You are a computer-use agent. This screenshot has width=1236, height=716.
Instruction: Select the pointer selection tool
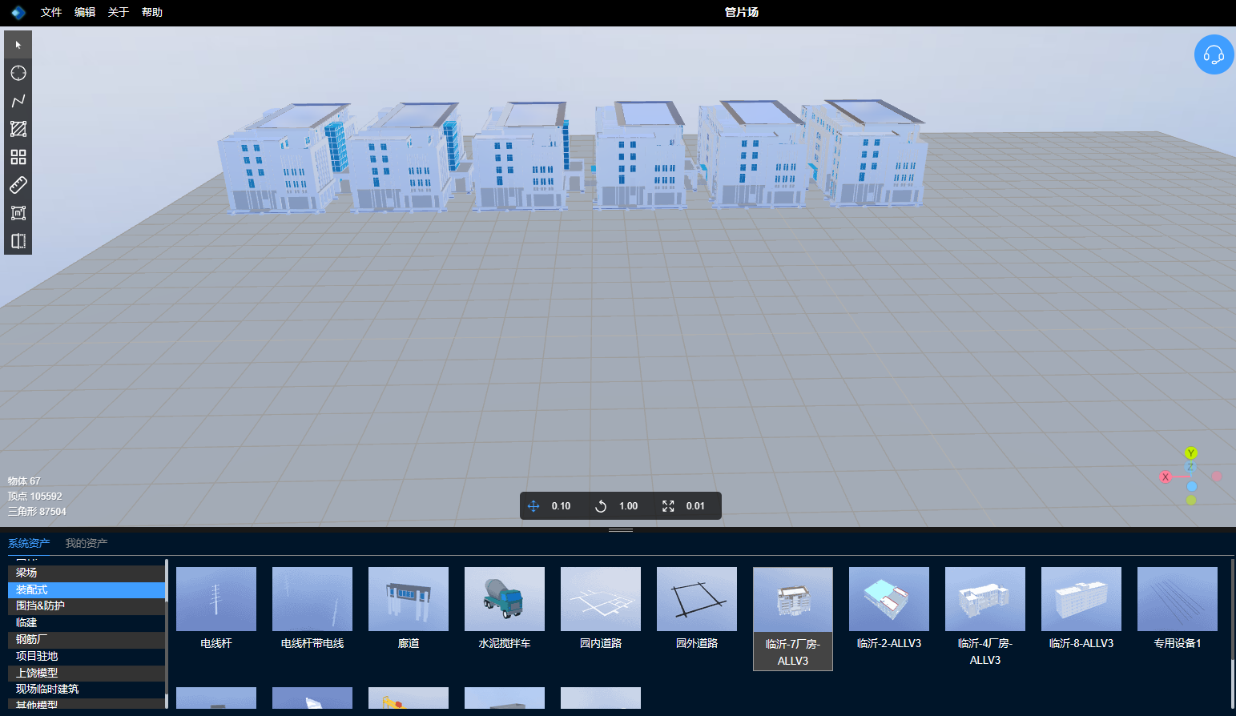coord(18,45)
